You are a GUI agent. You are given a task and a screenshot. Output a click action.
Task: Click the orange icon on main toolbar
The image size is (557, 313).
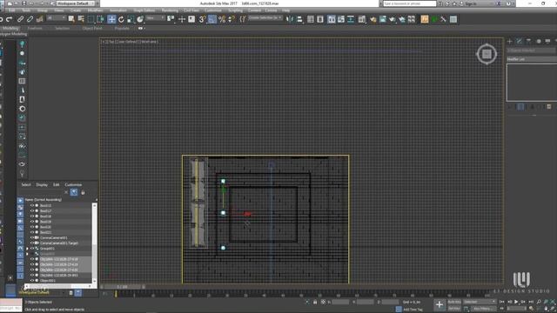[x=425, y=19]
